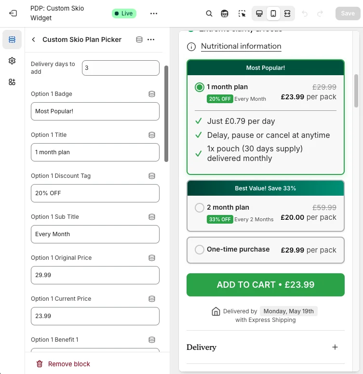This screenshot has height=374, width=363.
Task: Expand the Delivery accordion with plus icon
Action: [335, 347]
